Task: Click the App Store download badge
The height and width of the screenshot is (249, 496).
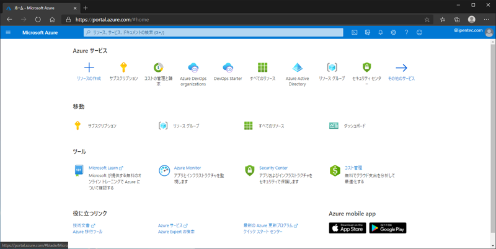Action: 347,228
